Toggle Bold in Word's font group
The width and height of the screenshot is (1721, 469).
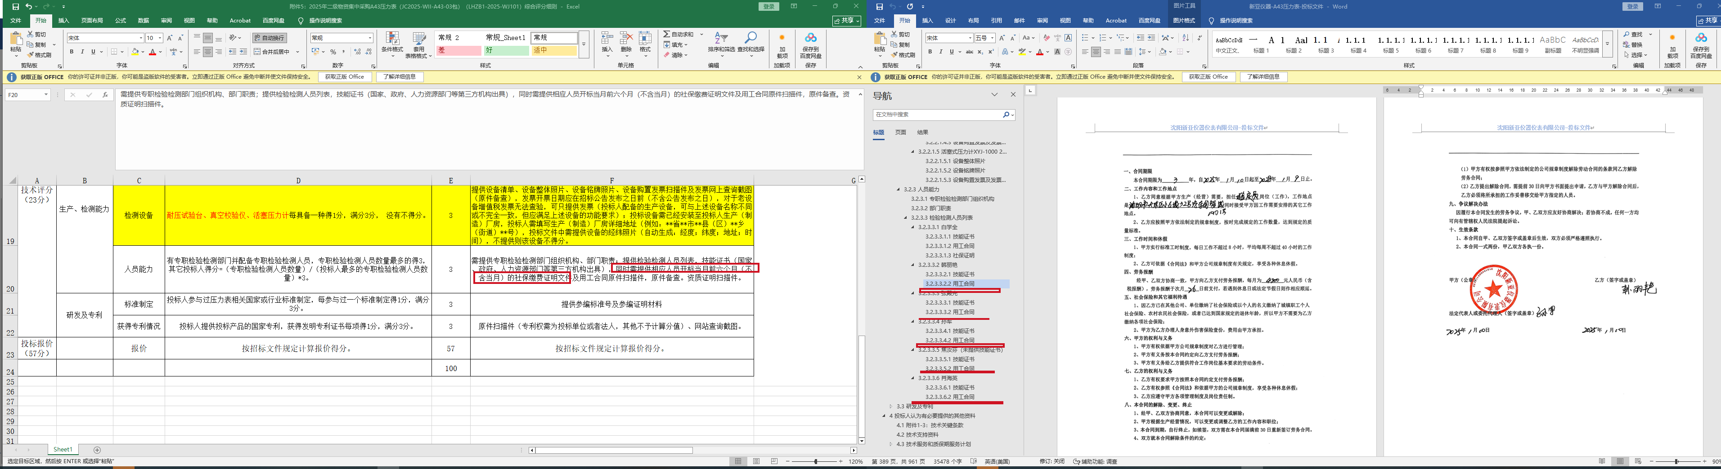pyautogui.click(x=930, y=51)
